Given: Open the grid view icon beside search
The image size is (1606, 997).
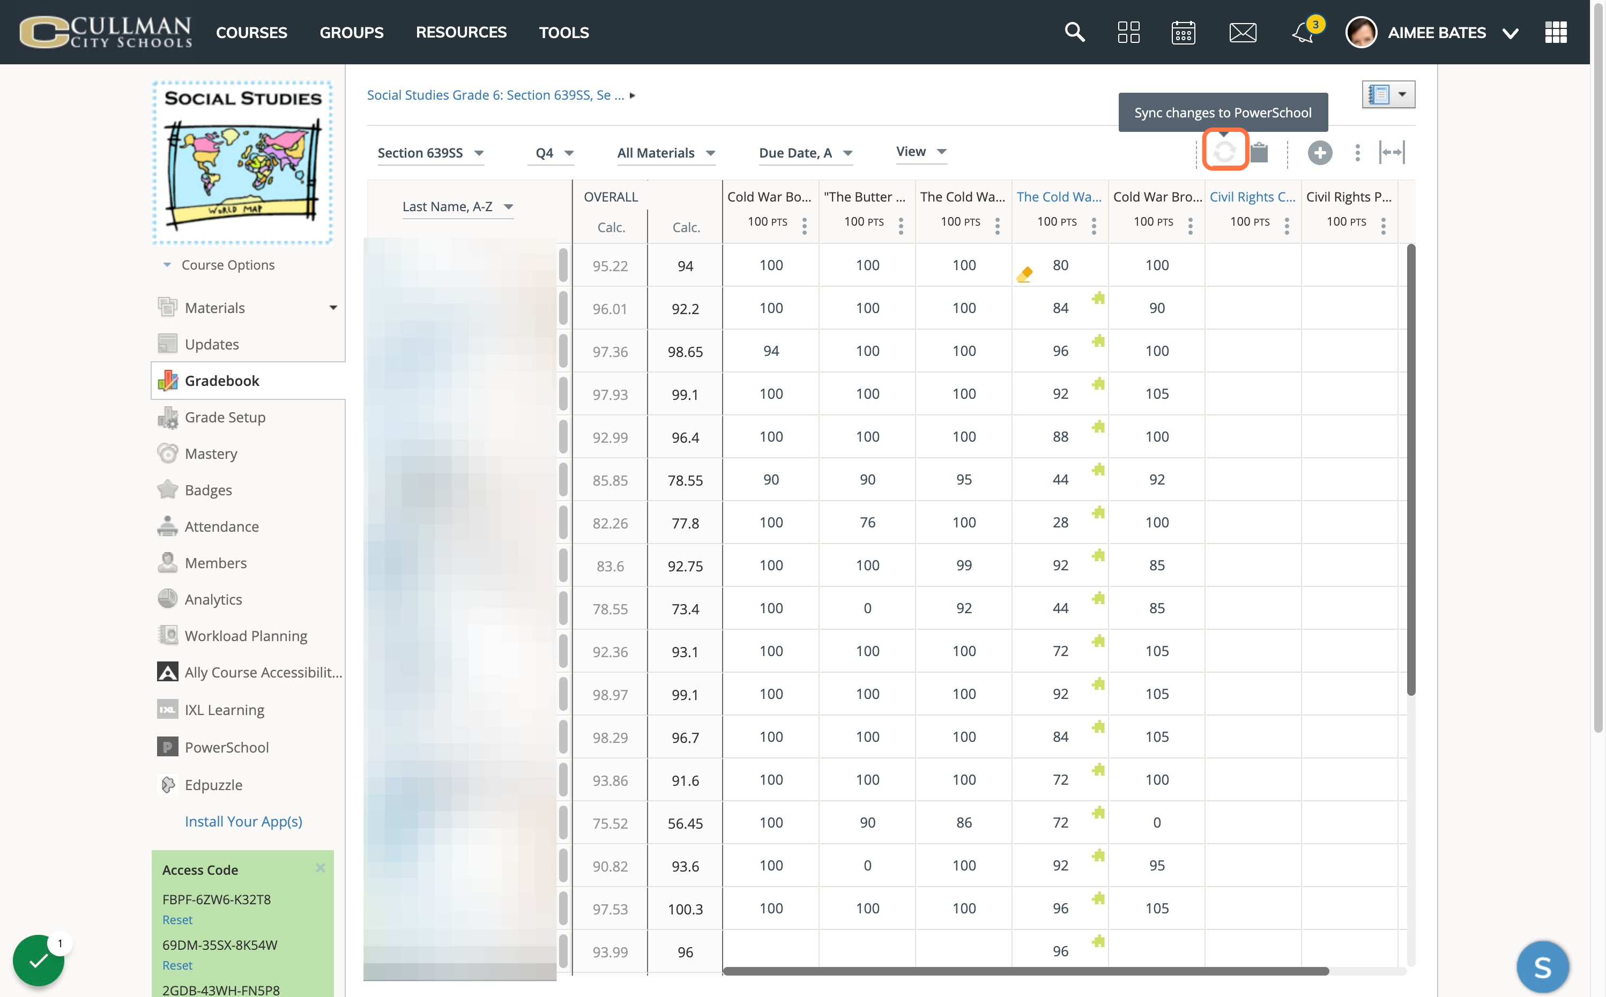Looking at the screenshot, I should coord(1129,32).
